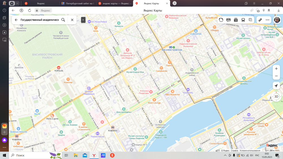The width and height of the screenshot is (283, 159).
Task: Open downloads arrow icon
Action: click(x=279, y=10)
